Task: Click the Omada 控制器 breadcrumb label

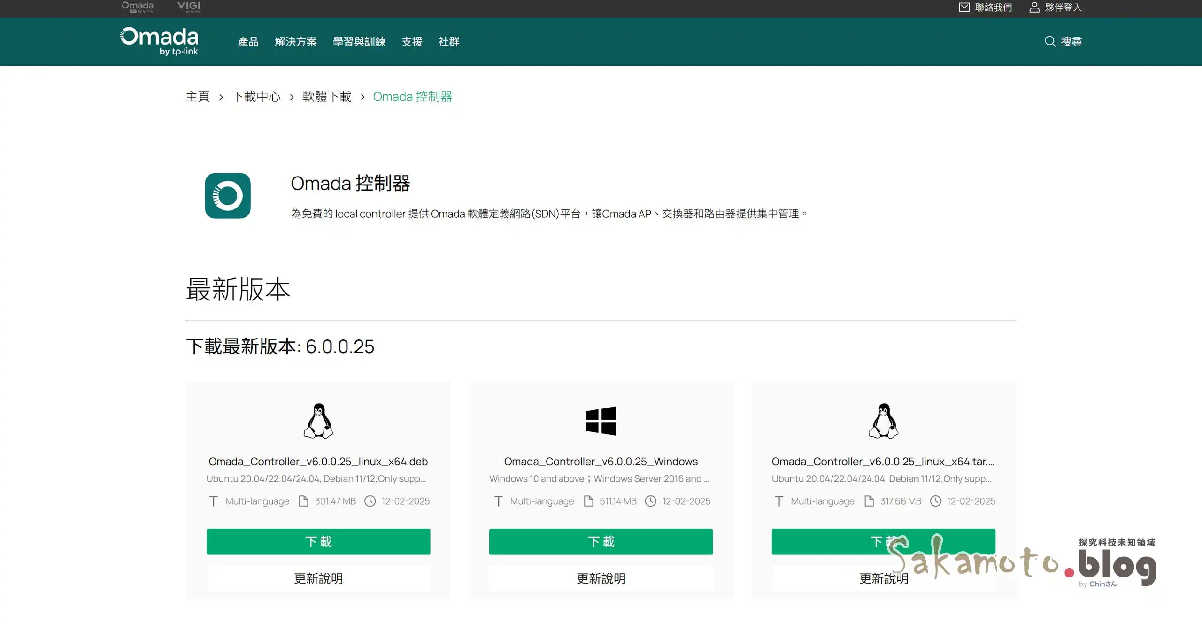Action: (413, 96)
